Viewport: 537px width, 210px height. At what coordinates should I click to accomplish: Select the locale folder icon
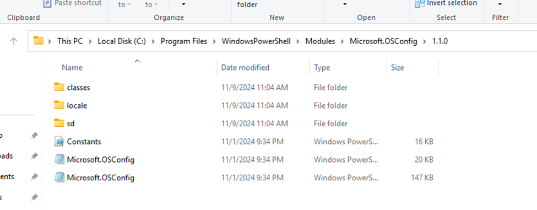59,105
